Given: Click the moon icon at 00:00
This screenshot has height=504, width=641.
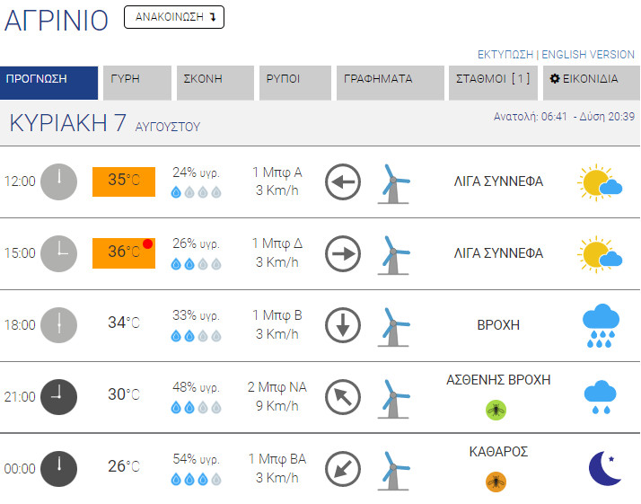Looking at the screenshot, I should tap(604, 468).
